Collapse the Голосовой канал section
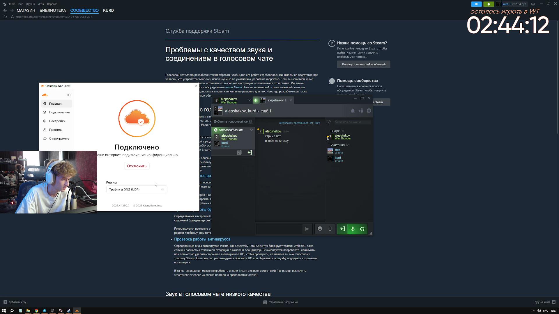559x314 pixels. (252, 130)
